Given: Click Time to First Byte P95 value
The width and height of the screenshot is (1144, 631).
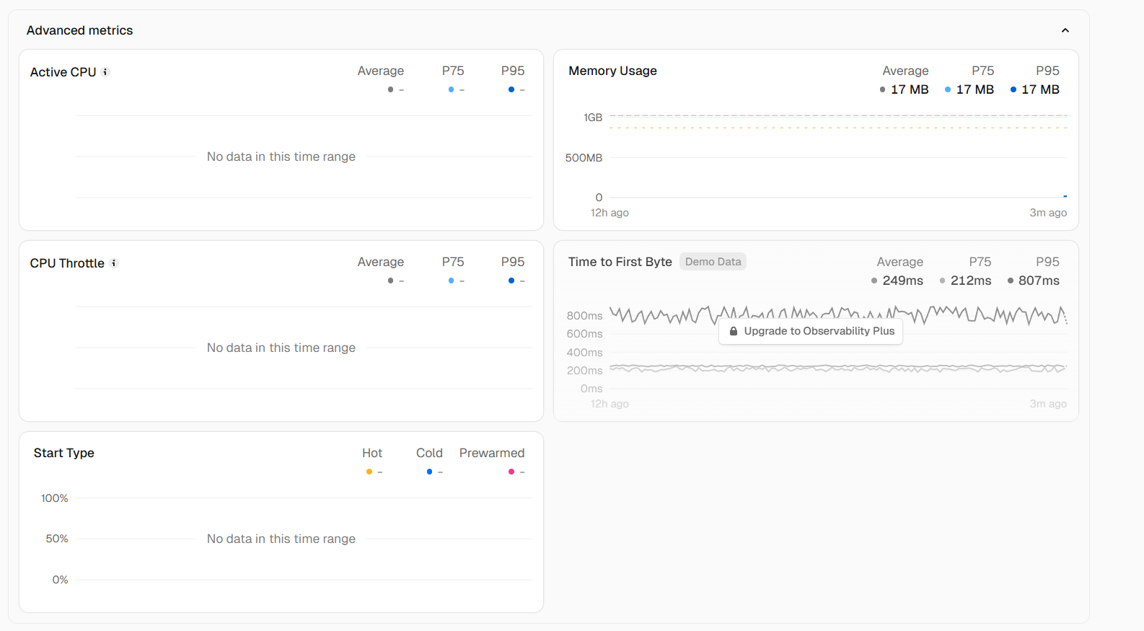Looking at the screenshot, I should [1039, 281].
